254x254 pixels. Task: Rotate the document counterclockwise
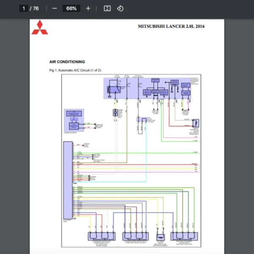(120, 8)
